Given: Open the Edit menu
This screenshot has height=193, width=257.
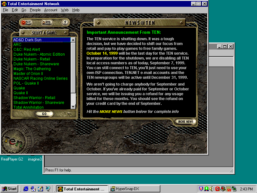Looking at the screenshot, I should point(15,10).
